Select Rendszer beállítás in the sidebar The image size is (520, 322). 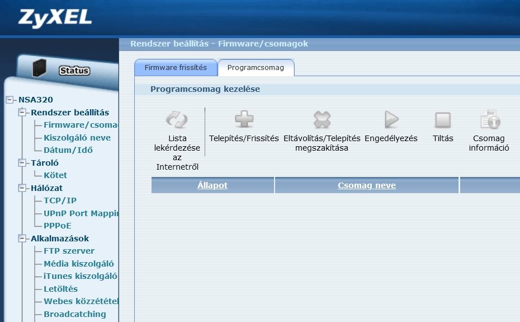tap(70, 113)
